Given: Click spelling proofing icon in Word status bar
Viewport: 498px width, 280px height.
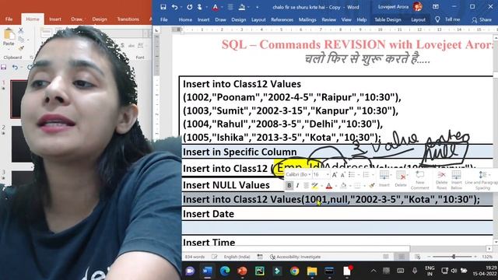Looking at the screenshot, I should [215, 257].
